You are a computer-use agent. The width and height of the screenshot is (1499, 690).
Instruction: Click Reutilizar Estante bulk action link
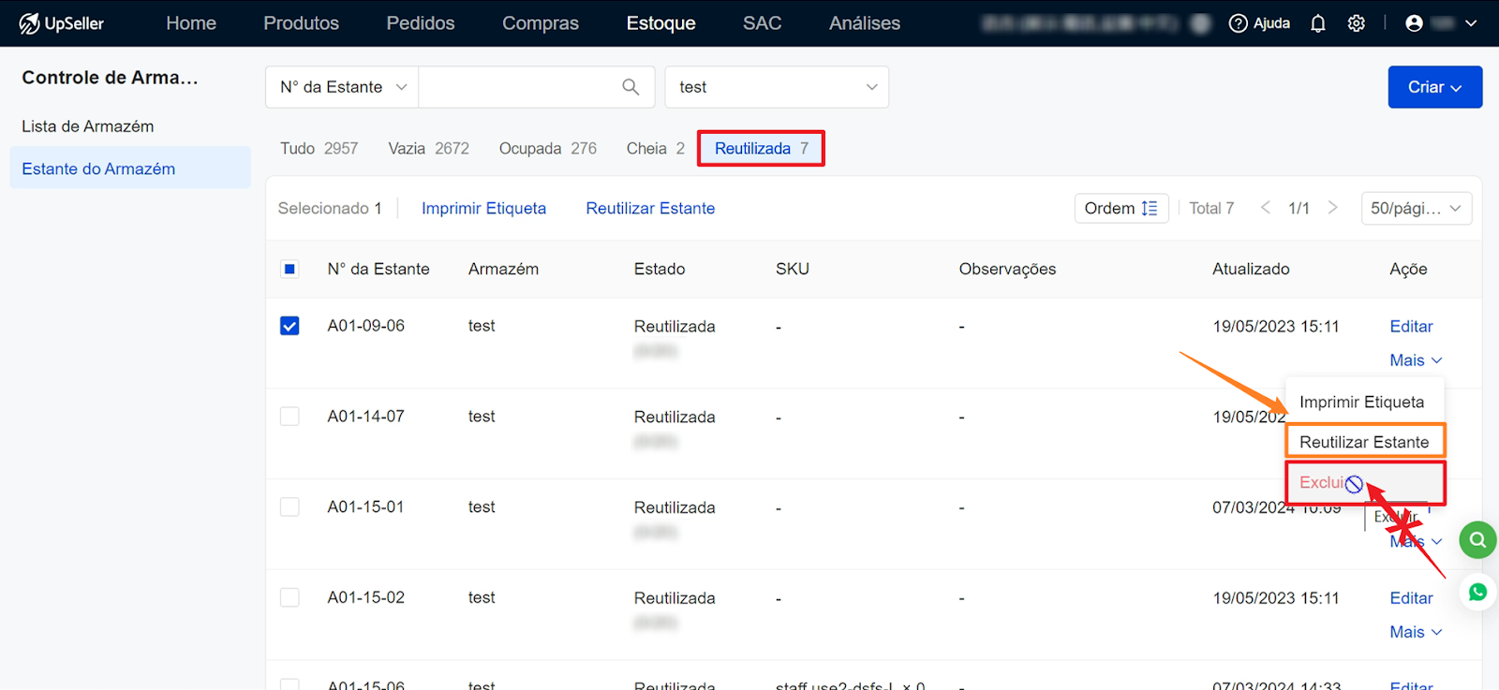[x=650, y=209]
